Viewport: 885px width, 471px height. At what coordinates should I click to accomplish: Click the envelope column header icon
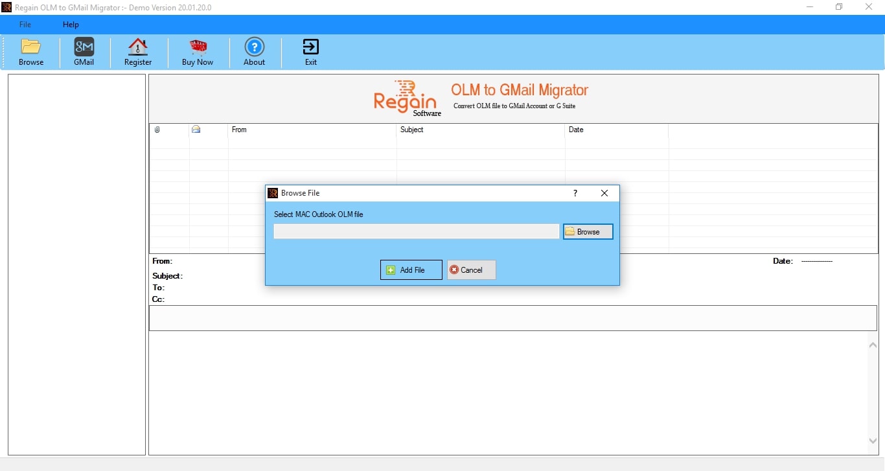196,130
